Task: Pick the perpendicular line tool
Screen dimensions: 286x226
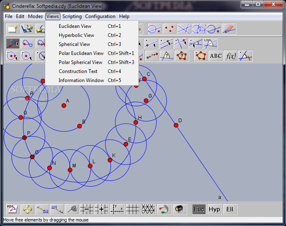Action: [181, 44]
